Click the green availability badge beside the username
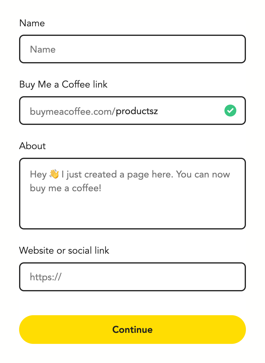This screenshot has height=363, width=265. [230, 111]
